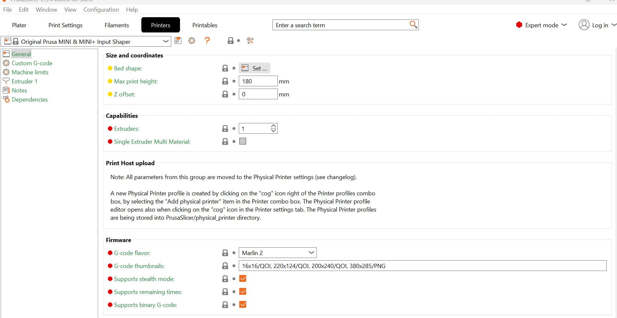Select Notes in the sidebar
The image size is (617, 318).
[x=19, y=90]
